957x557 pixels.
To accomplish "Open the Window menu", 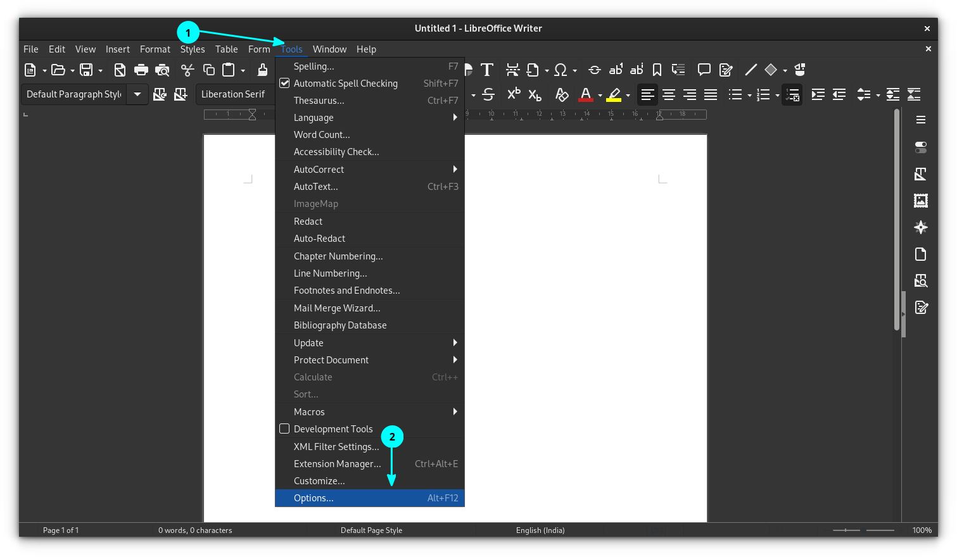I will tap(329, 49).
